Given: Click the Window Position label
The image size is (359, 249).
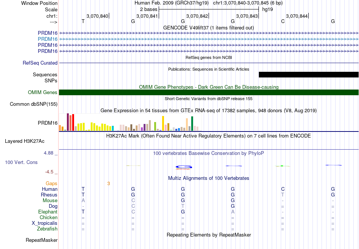Looking at the screenshot, I should 39,3.
